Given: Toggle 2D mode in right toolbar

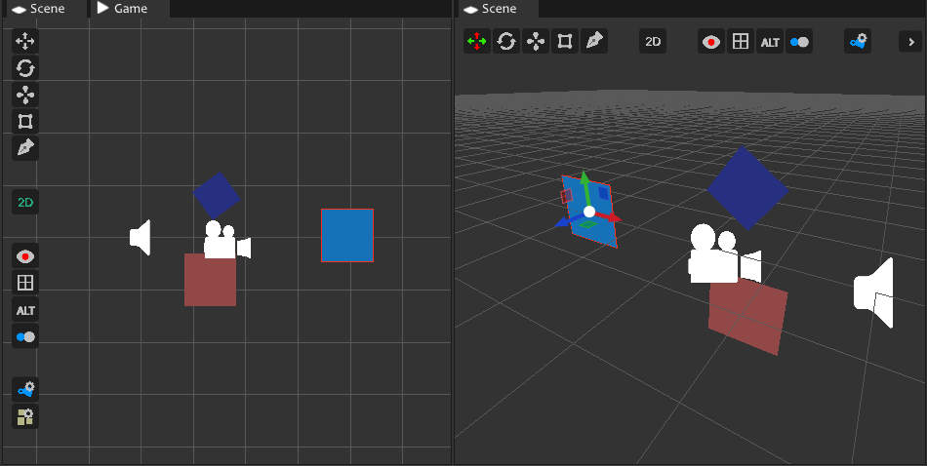Looking at the screenshot, I should tap(653, 41).
